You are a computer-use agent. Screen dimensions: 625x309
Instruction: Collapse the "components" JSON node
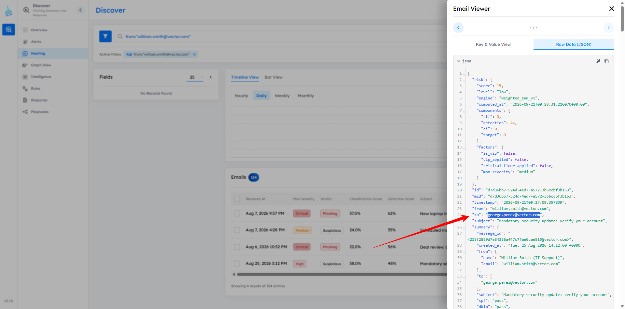coord(464,111)
